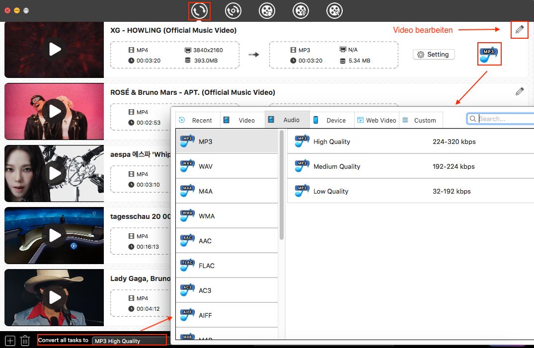Select AIFF in the audio format list
This screenshot has height=348, width=534.
coord(227,315)
